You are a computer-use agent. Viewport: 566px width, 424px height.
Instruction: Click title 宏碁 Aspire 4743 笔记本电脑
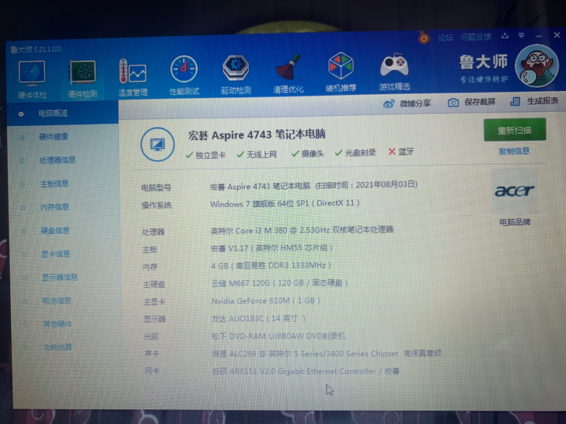257,135
